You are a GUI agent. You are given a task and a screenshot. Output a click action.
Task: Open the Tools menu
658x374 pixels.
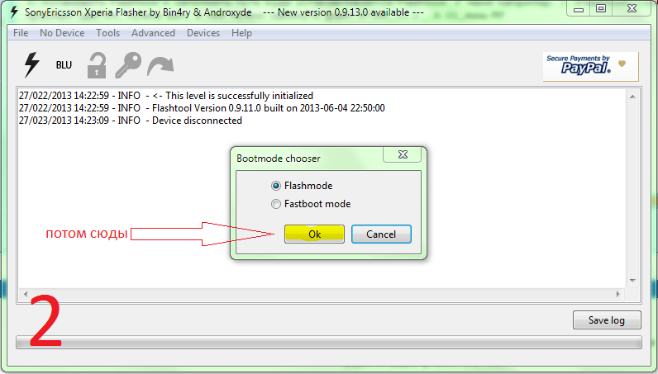click(107, 33)
